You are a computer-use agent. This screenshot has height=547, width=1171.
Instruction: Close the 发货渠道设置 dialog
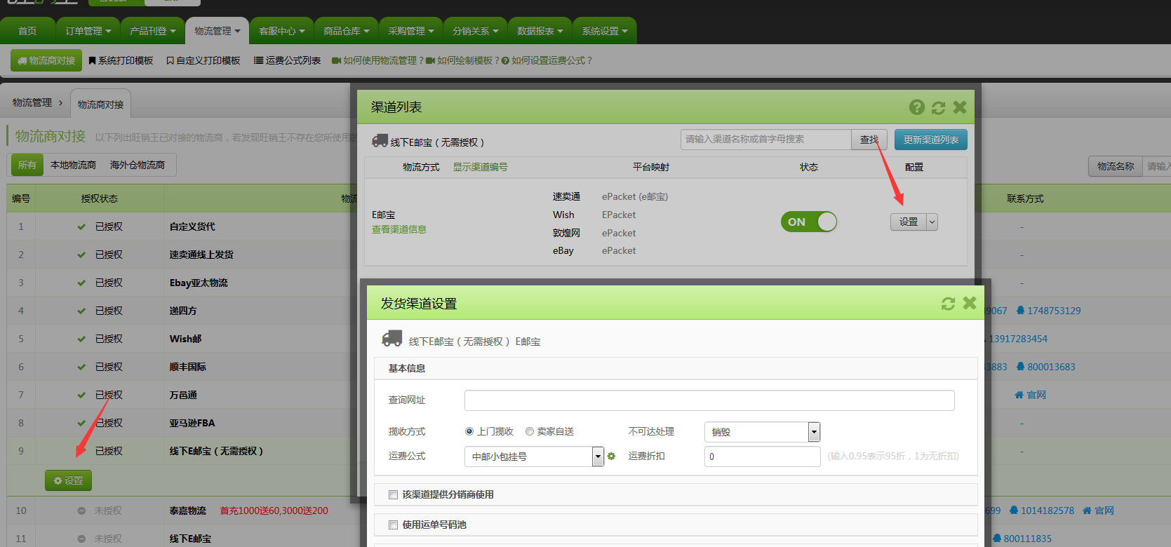[970, 303]
